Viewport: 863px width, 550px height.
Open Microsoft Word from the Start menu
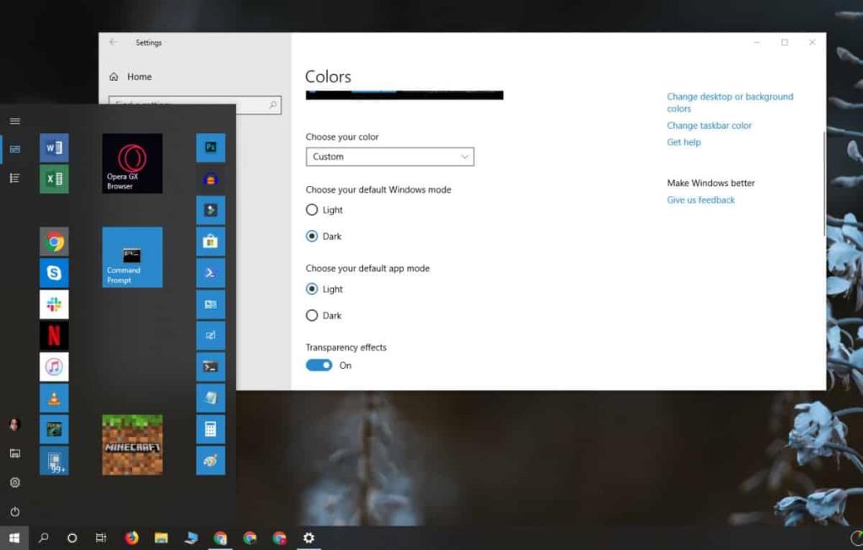pos(54,145)
